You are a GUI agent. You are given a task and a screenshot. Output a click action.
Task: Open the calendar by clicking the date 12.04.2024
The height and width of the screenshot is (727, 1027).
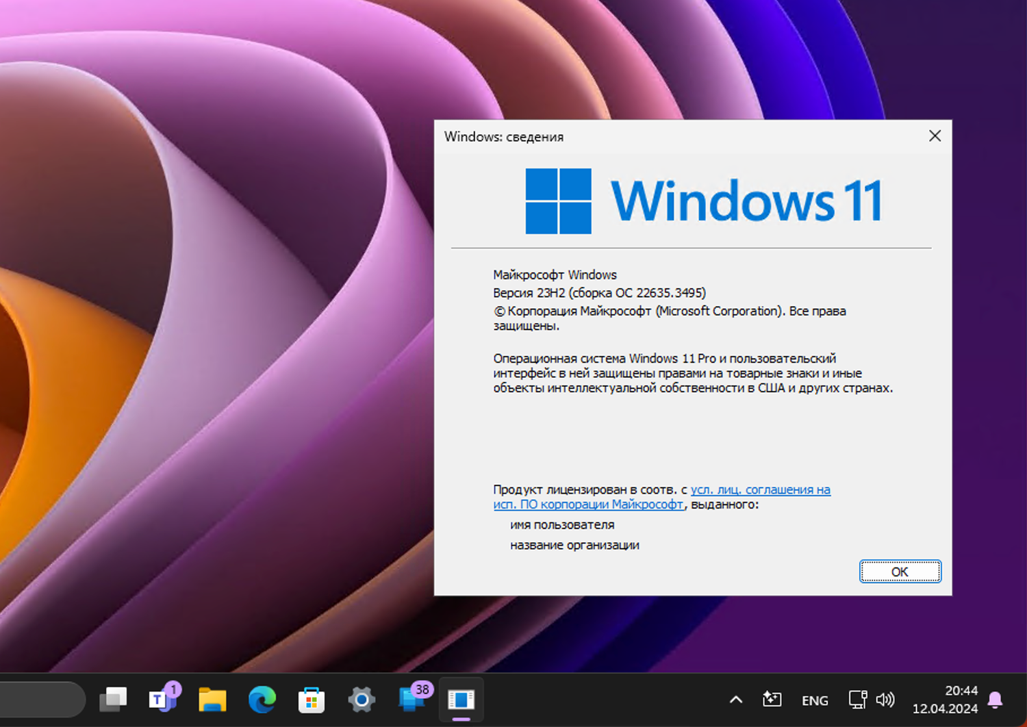tap(948, 709)
